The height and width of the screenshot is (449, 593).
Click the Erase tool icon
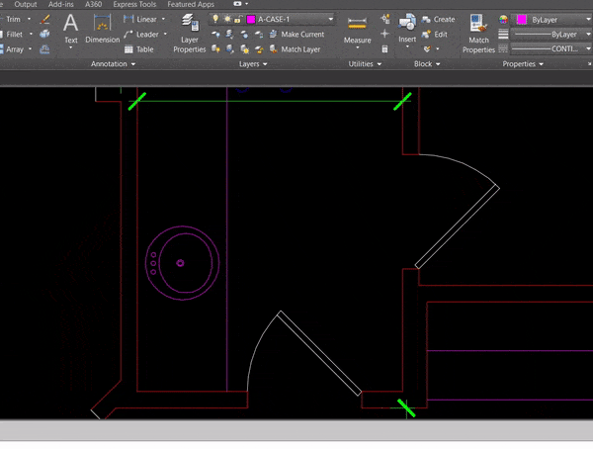click(44, 19)
